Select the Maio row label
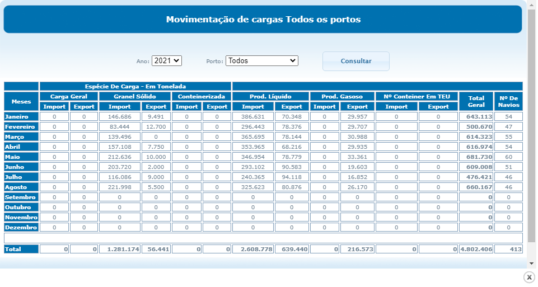 [x=21, y=157]
